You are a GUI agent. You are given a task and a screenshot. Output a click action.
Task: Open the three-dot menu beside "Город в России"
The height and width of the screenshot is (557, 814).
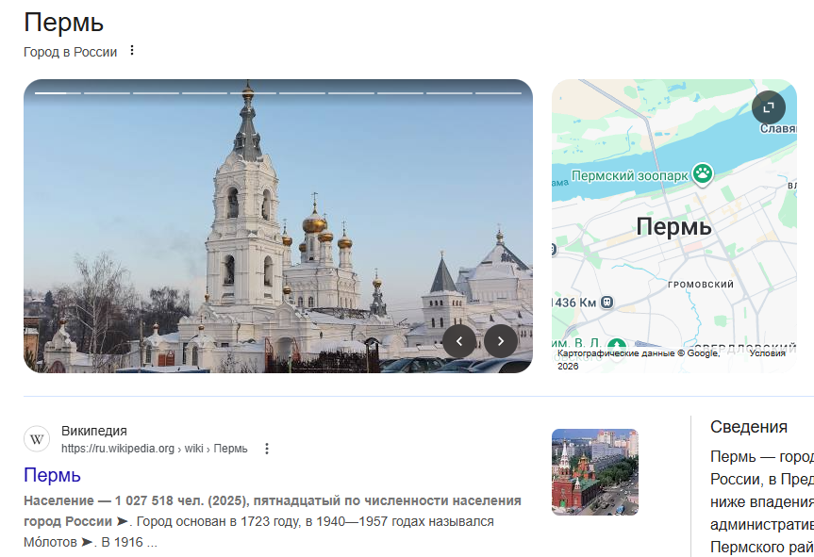click(132, 51)
